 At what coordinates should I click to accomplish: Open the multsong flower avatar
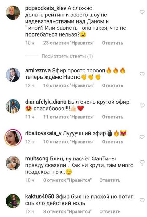[x=13, y=163]
